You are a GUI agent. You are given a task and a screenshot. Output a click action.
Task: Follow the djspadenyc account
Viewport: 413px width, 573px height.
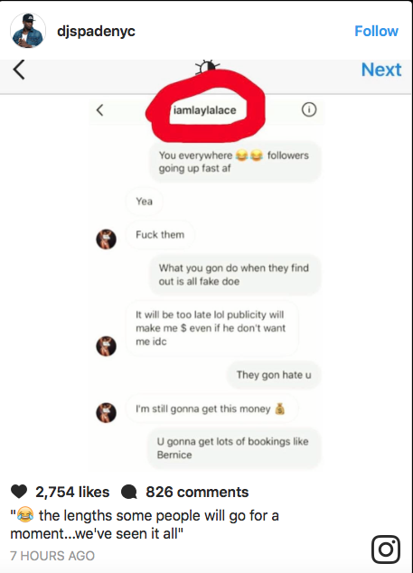click(376, 31)
